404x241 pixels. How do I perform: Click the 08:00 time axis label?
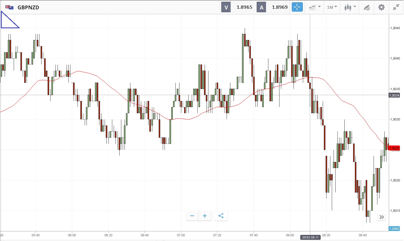(x=290, y=235)
